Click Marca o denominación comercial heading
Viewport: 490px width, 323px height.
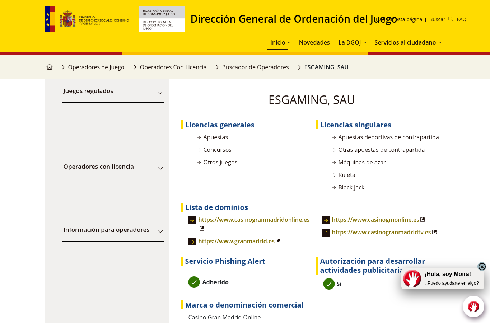[244, 305]
